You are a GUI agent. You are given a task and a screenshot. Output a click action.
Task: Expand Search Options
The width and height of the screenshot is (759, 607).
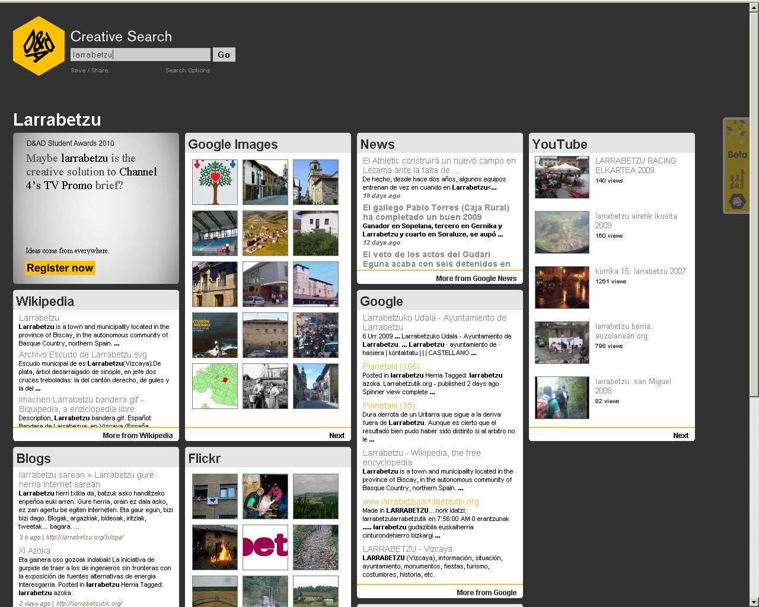(x=187, y=71)
